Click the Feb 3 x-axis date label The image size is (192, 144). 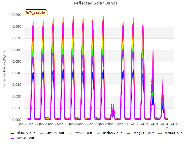(x=154, y=124)
